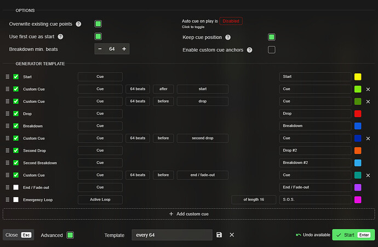Open the Active Loop type dropdown
Image resolution: width=378 pixels, height=247 pixels.
pyautogui.click(x=100, y=199)
